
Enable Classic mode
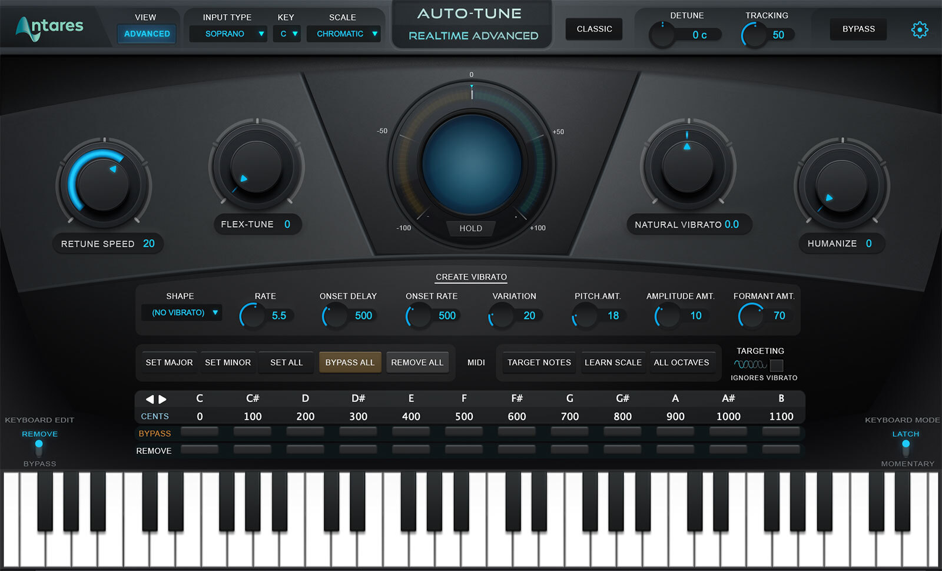594,29
